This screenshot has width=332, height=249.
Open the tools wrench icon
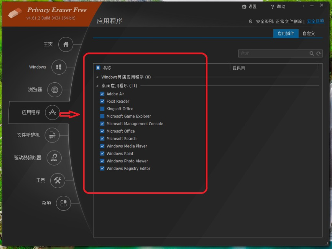coord(58,180)
